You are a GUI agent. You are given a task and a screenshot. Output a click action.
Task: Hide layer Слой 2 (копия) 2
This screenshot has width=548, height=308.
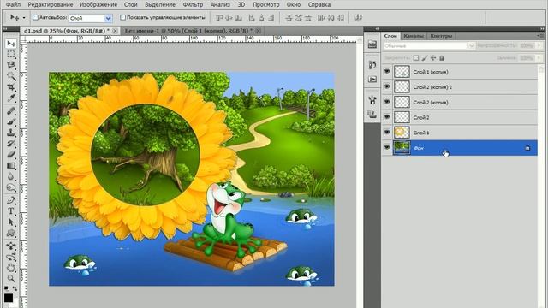tap(387, 86)
